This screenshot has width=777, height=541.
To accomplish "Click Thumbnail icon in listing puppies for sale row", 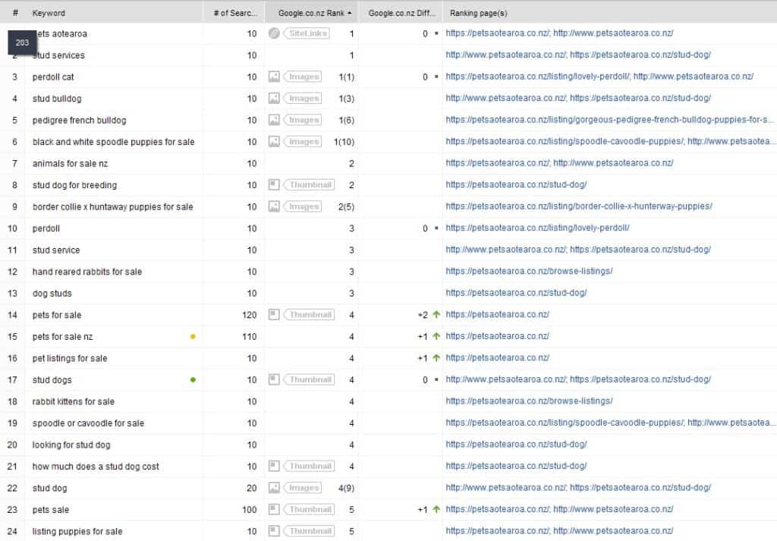I will (274, 531).
